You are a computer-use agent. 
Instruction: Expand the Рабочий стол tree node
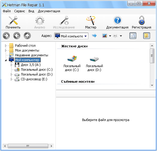[6, 46]
